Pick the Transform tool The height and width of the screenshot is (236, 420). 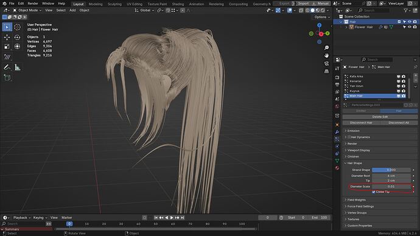coord(17,47)
